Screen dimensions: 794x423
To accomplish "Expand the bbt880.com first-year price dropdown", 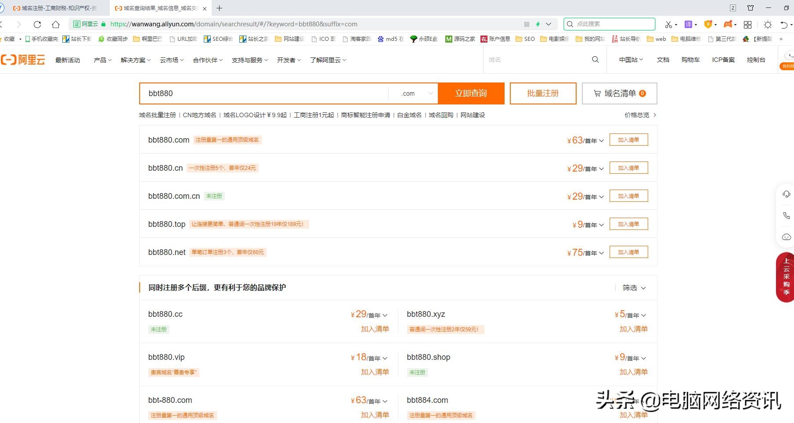I will click(x=602, y=140).
